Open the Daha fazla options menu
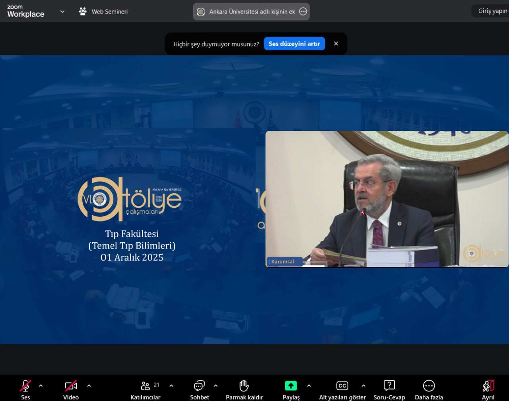This screenshot has height=401, width=509. point(429,386)
